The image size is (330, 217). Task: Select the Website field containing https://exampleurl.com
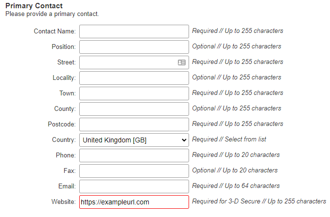coord(134,202)
